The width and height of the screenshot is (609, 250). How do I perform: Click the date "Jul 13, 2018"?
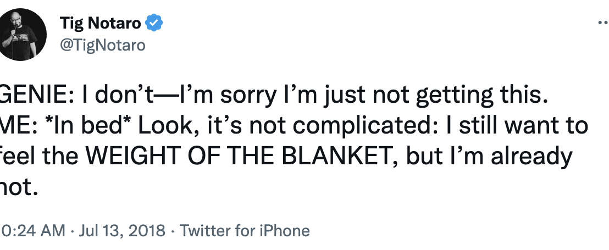click(122, 230)
